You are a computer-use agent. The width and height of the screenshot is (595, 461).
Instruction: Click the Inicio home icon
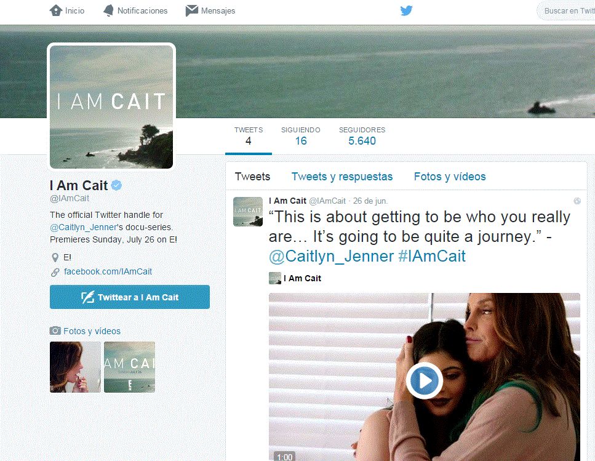click(x=56, y=10)
